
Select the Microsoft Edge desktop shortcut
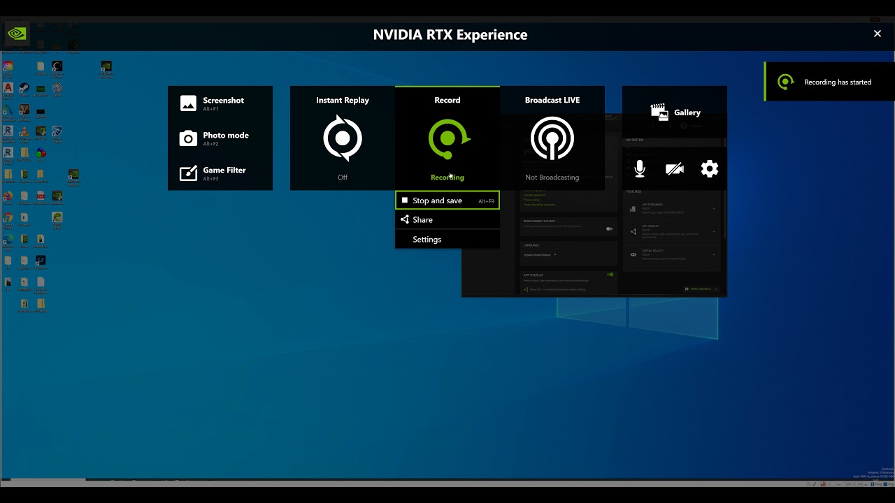pos(8,241)
